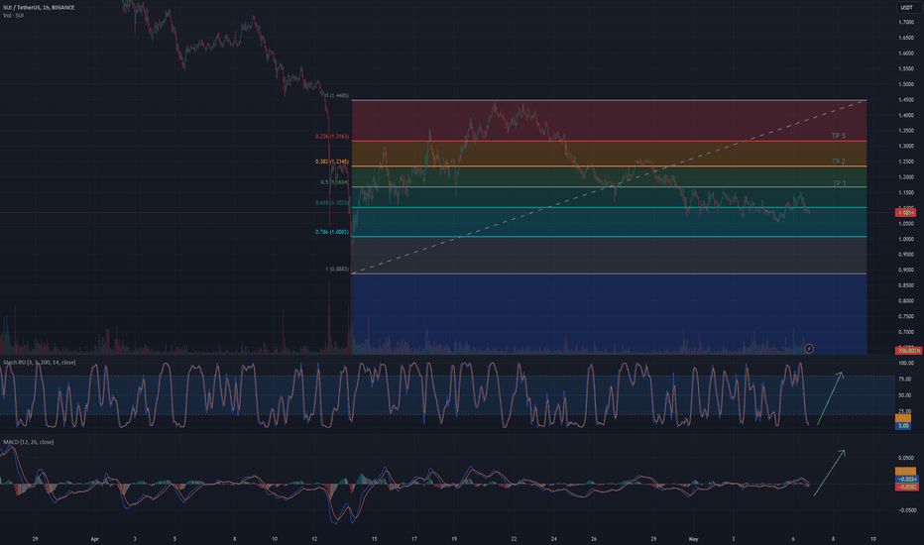Select the TP 2 text label

coord(838,162)
